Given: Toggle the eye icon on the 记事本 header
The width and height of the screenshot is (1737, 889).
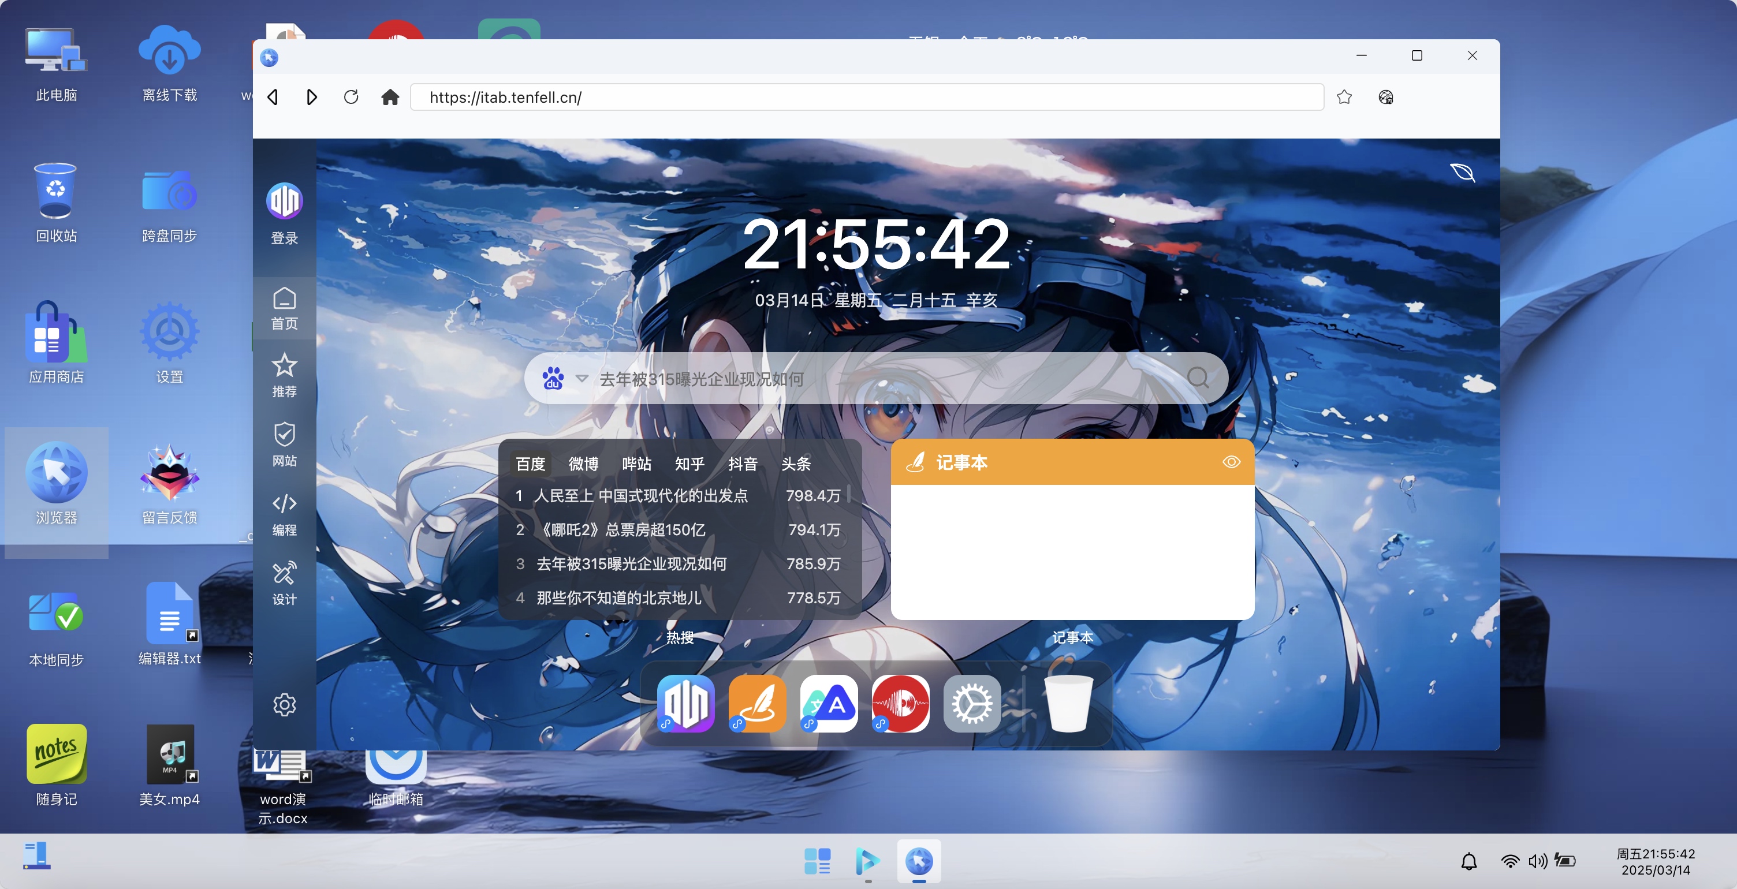Looking at the screenshot, I should click(x=1231, y=462).
